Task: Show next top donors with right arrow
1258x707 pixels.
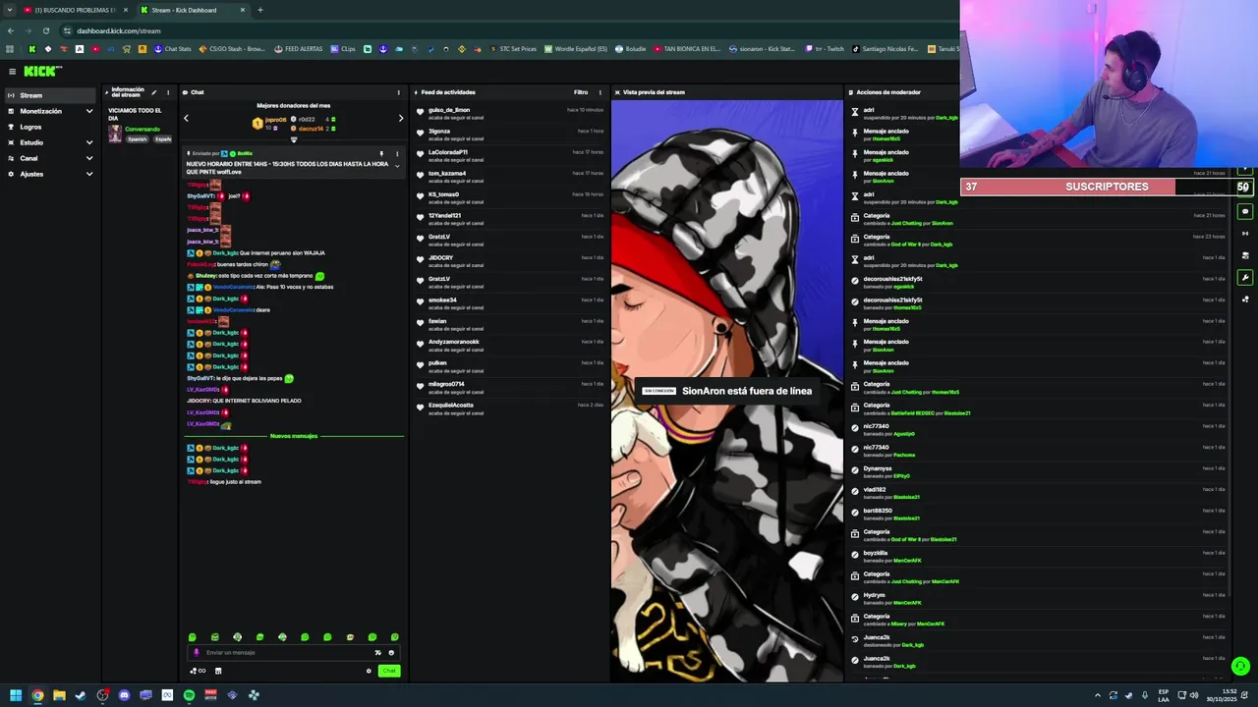Action: (400, 119)
